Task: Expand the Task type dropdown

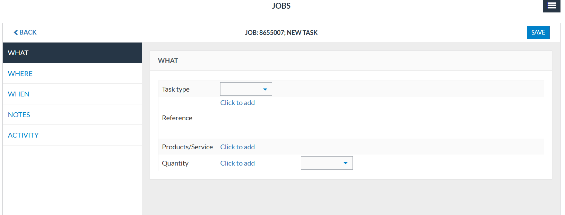Action: coord(246,89)
